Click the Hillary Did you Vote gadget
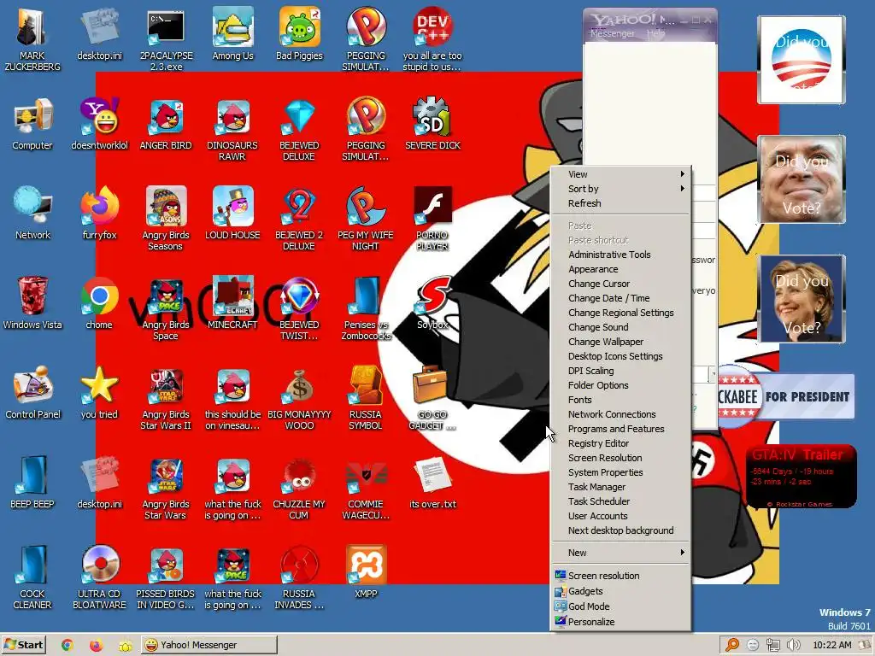This screenshot has height=656, width=875. (x=802, y=299)
